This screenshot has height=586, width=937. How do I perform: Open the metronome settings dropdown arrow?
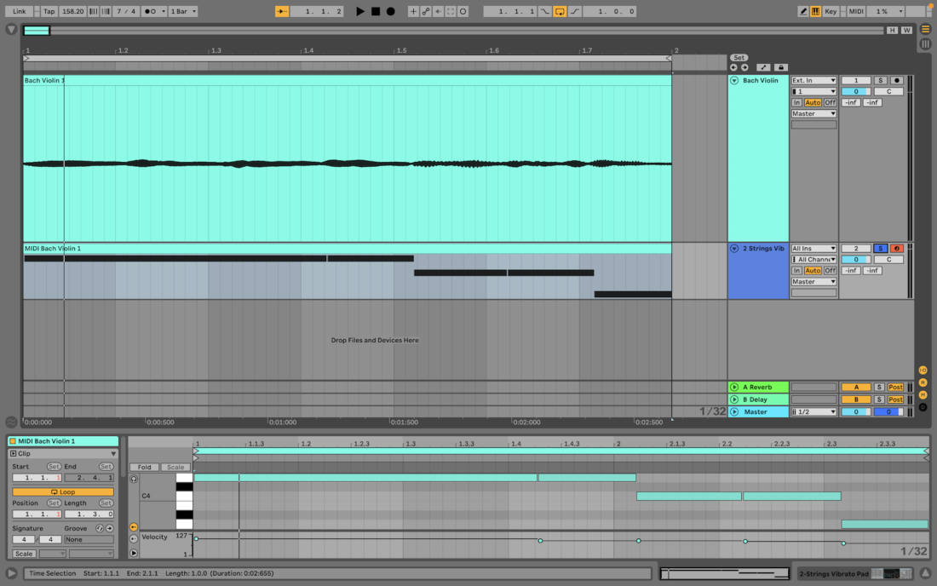point(164,11)
